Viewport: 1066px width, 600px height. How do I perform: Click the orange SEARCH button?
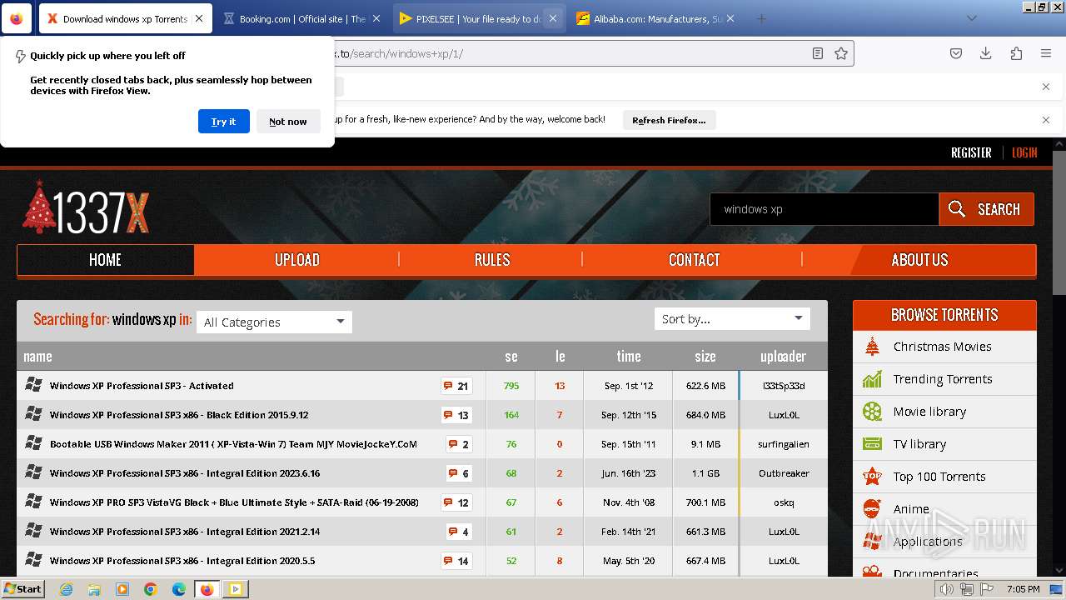click(x=987, y=209)
